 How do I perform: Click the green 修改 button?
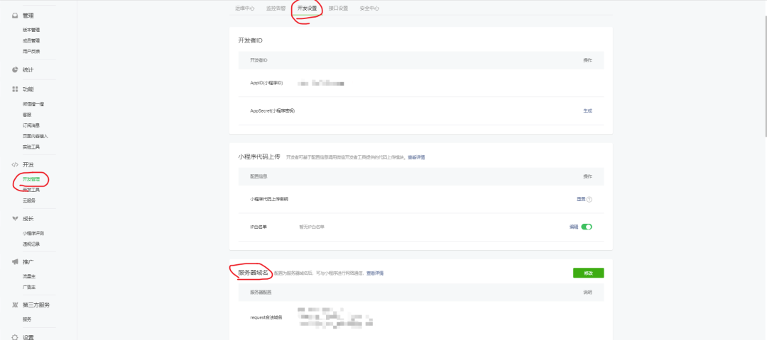pos(589,273)
